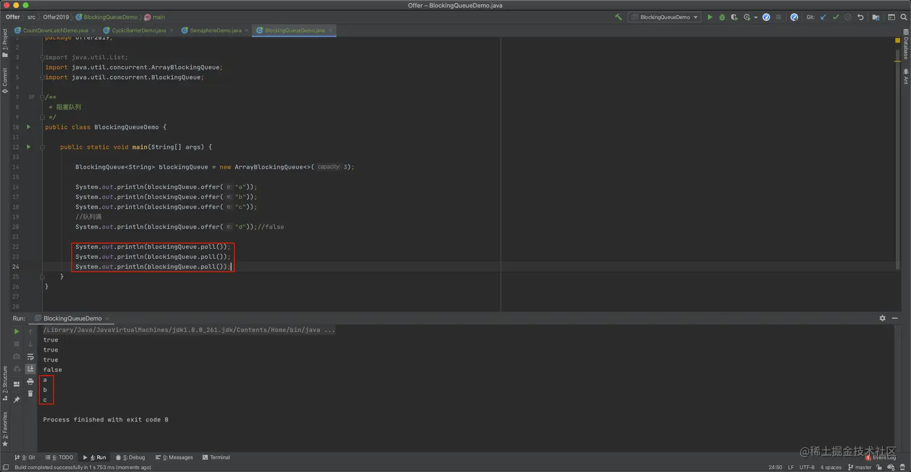Image resolution: width=911 pixels, height=472 pixels.
Task: Run BlockingQueueDemo with the toolbar play icon
Action: 710,17
